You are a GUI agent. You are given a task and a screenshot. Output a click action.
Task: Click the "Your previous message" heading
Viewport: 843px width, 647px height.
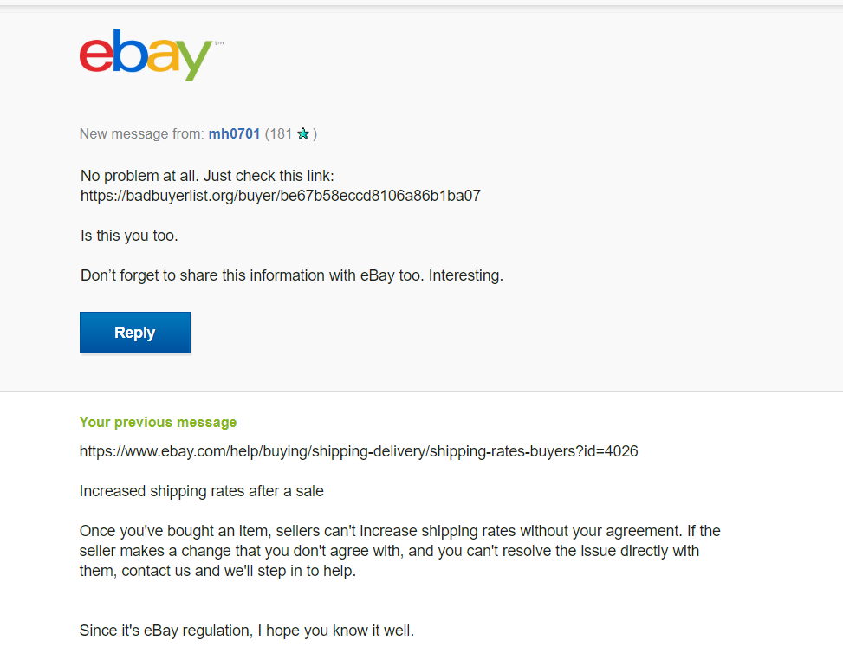(158, 423)
